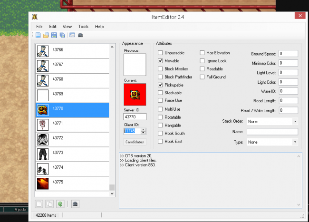
Task: Click the Candidates button
Action: coord(135,142)
